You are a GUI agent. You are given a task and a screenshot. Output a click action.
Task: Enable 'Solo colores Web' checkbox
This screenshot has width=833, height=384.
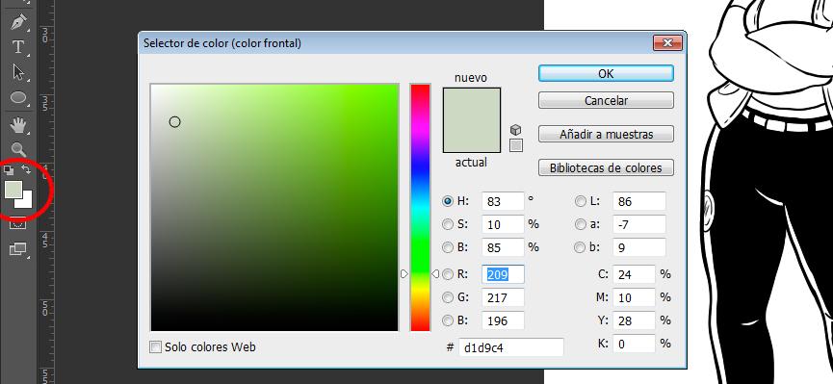point(156,347)
